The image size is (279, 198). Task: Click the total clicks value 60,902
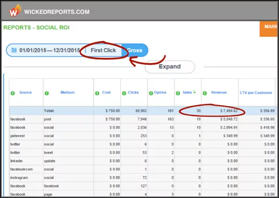141,111
